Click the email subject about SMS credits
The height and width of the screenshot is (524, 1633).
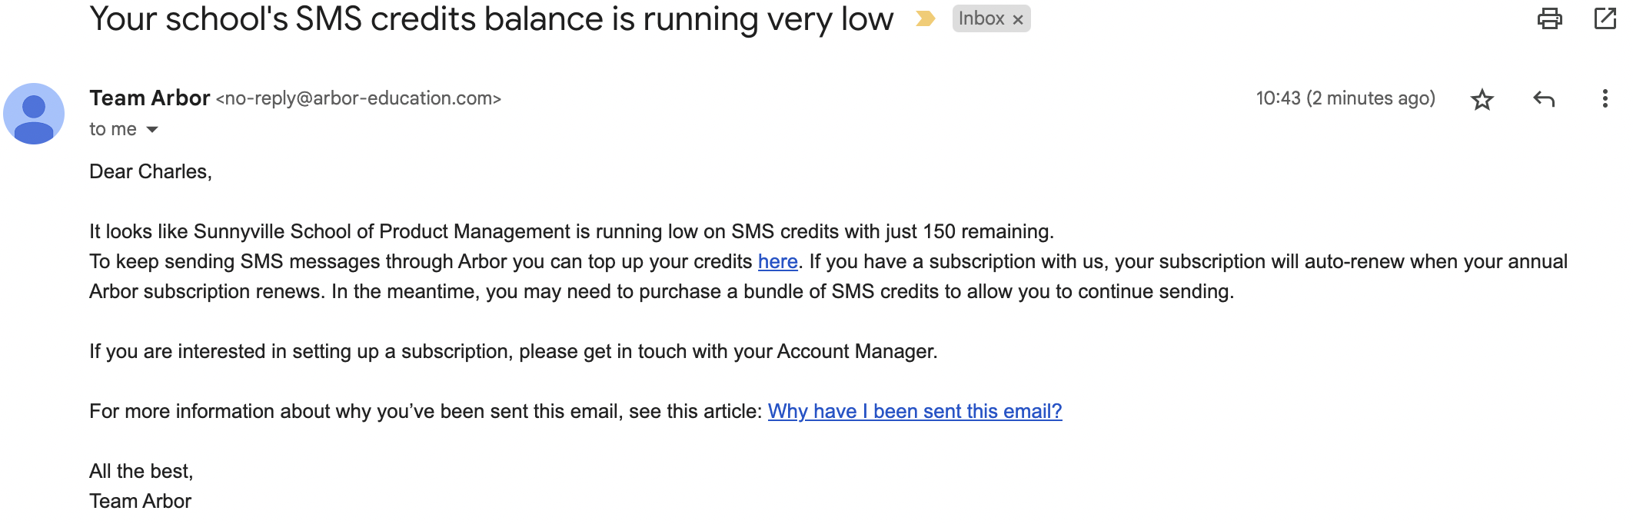point(491,18)
